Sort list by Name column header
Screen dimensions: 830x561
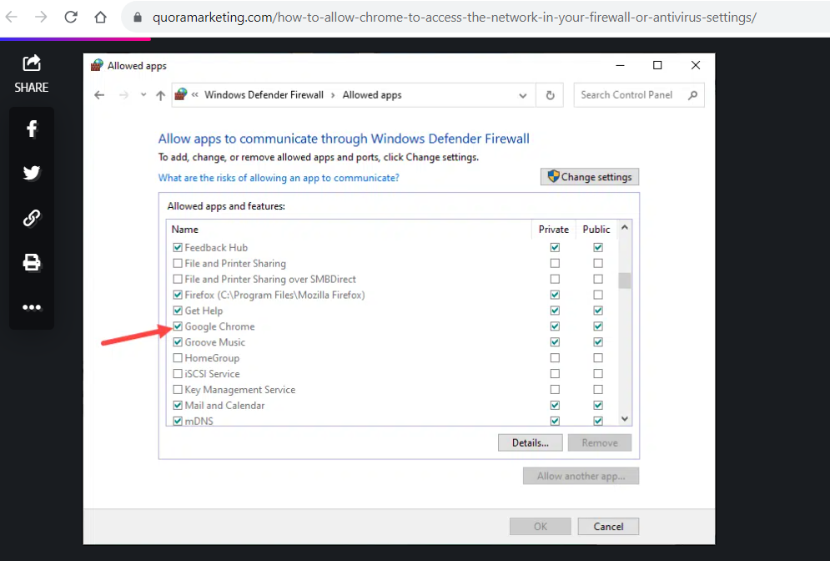tap(184, 230)
